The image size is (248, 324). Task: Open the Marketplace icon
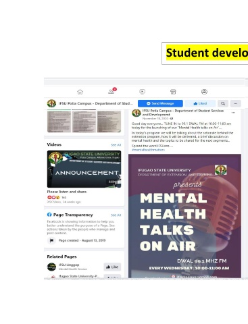[x=173, y=92]
